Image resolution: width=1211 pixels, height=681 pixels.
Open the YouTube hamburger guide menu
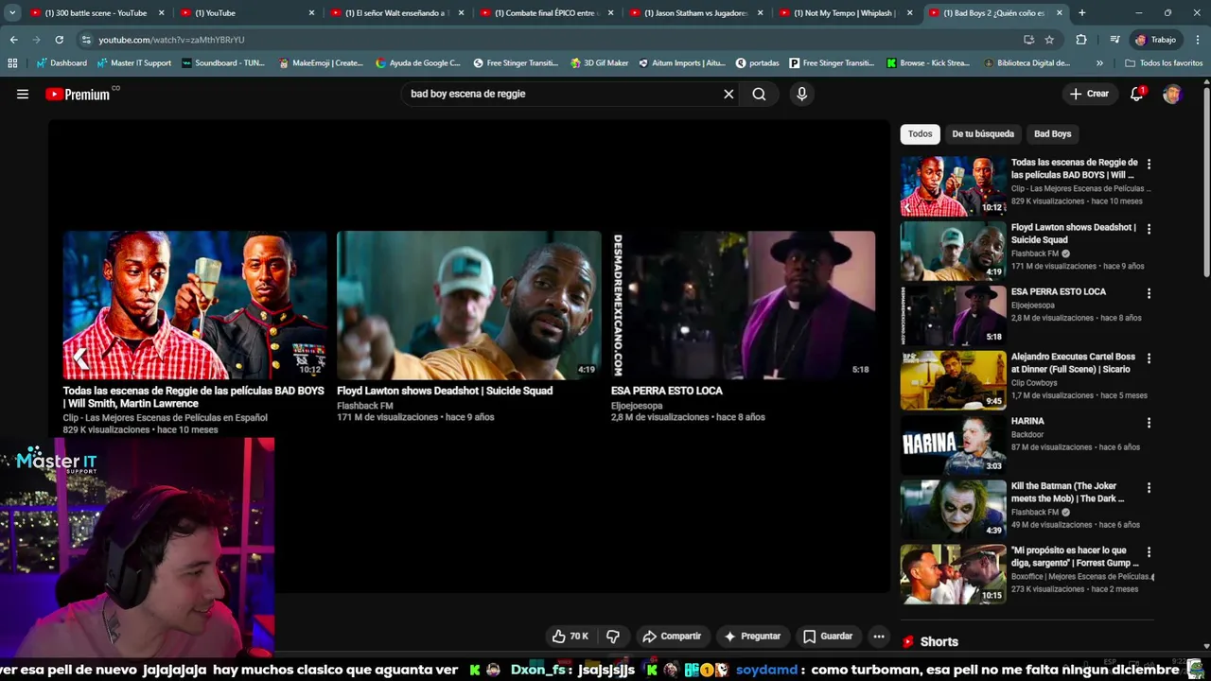click(x=23, y=94)
